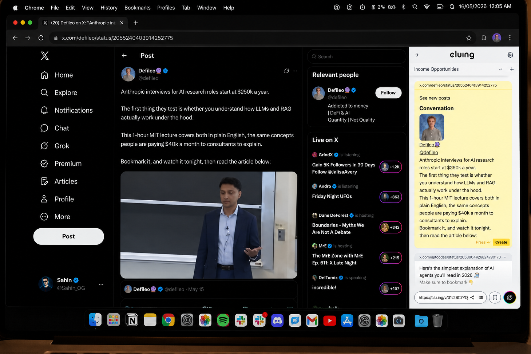The image size is (531, 354).
Task: Click "See new posts" in cluing card
Action: [x=435, y=98]
